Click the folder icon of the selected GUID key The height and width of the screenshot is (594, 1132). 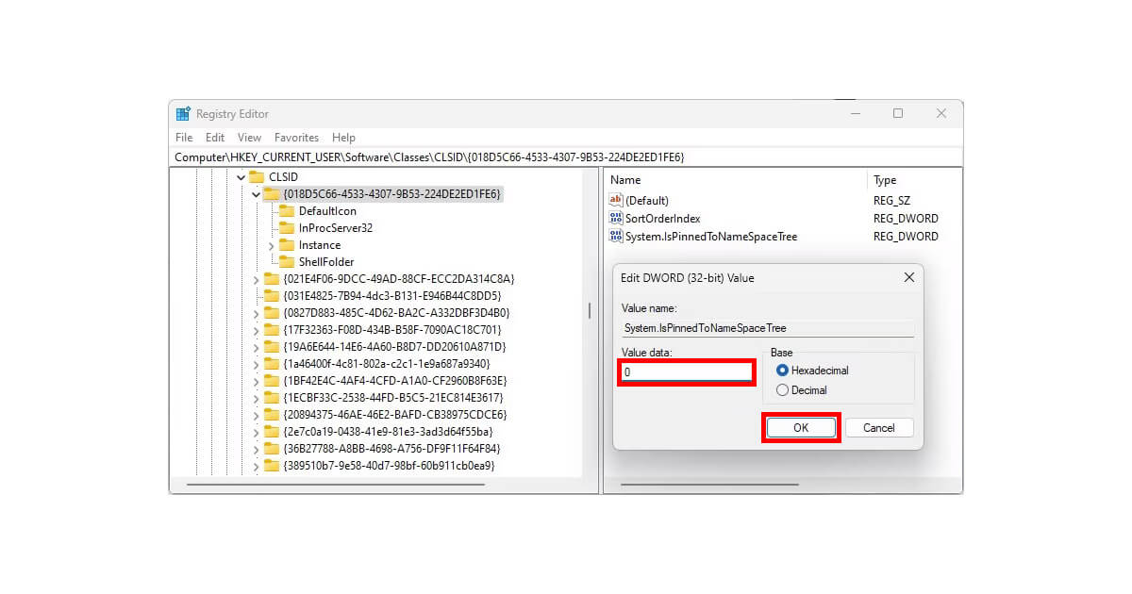pos(274,193)
